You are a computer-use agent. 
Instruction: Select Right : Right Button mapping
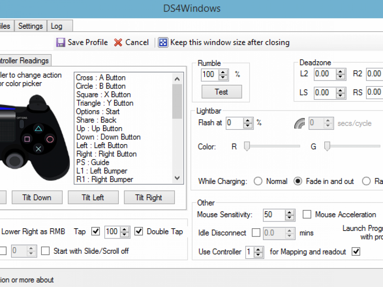pos(106,154)
